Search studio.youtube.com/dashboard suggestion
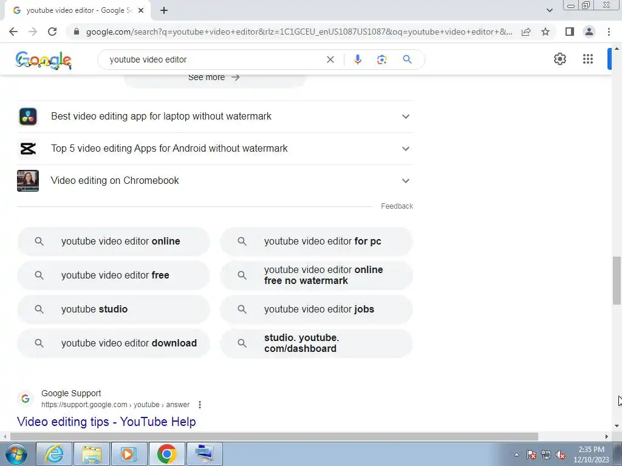 pos(316,343)
